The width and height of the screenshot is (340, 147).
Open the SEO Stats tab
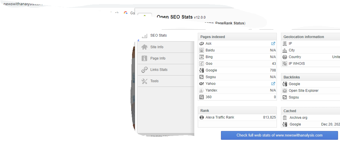[166, 35]
